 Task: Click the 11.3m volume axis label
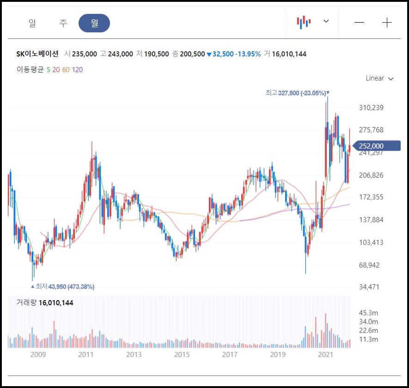click(368, 339)
